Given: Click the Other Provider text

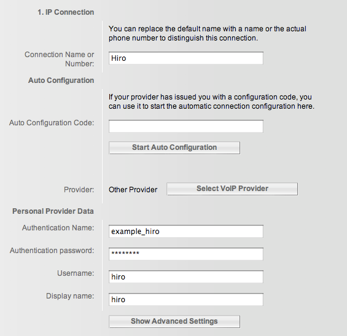Looking at the screenshot, I should click(x=133, y=190).
